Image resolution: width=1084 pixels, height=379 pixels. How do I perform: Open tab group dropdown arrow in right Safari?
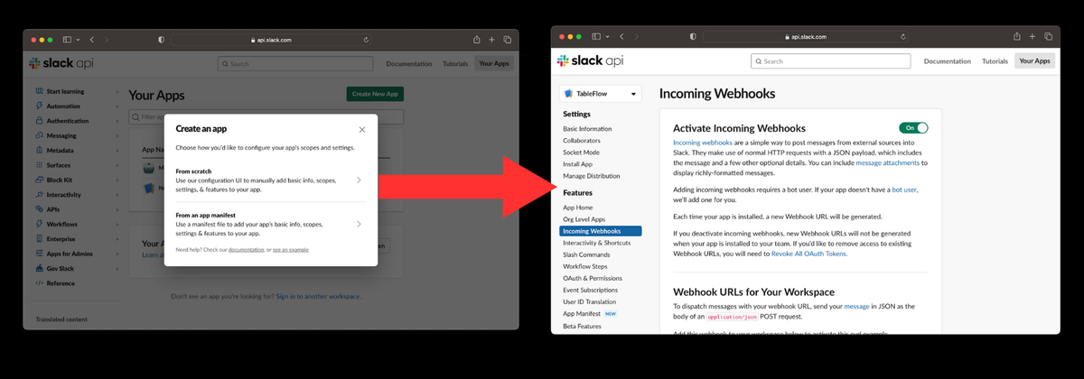coord(607,36)
